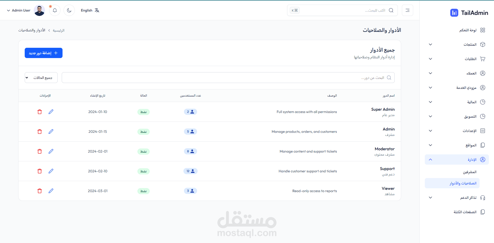This screenshot has height=243, width=494.
Task: Open the Admin User account dropdown
Action: point(26,10)
